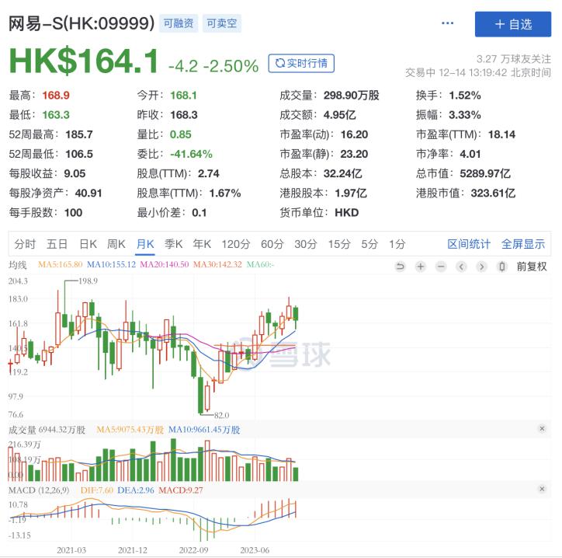
Task: Open 全屏显示 fullscreen view
Action: click(x=523, y=244)
